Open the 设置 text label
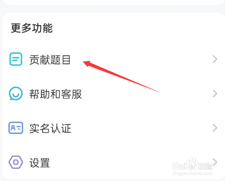 point(40,163)
